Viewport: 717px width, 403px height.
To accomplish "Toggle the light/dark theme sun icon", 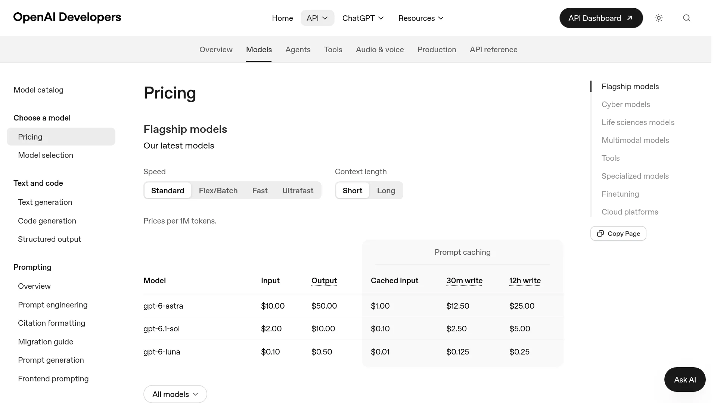I will pyautogui.click(x=659, y=18).
